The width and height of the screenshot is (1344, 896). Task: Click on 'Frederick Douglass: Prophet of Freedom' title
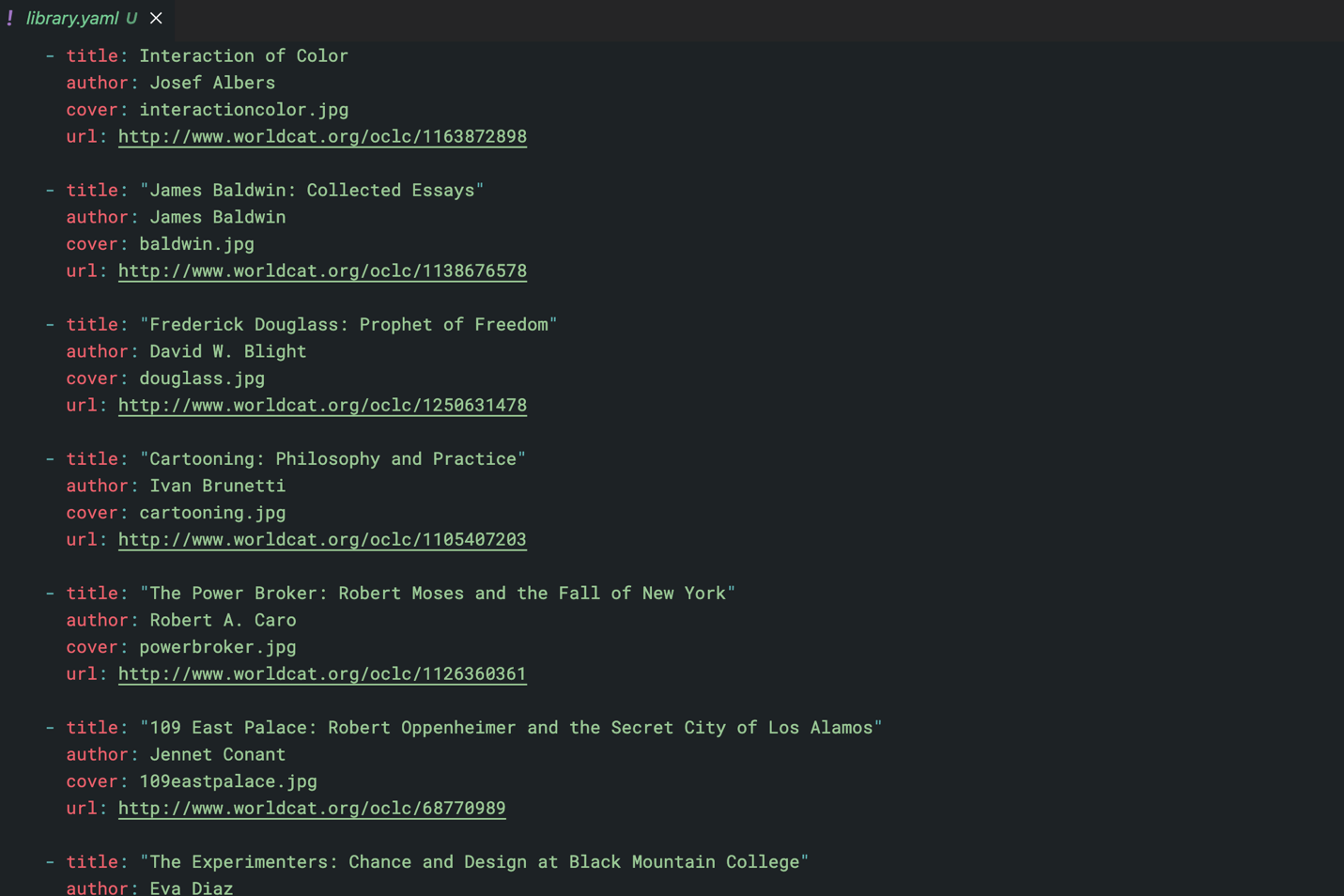point(348,324)
